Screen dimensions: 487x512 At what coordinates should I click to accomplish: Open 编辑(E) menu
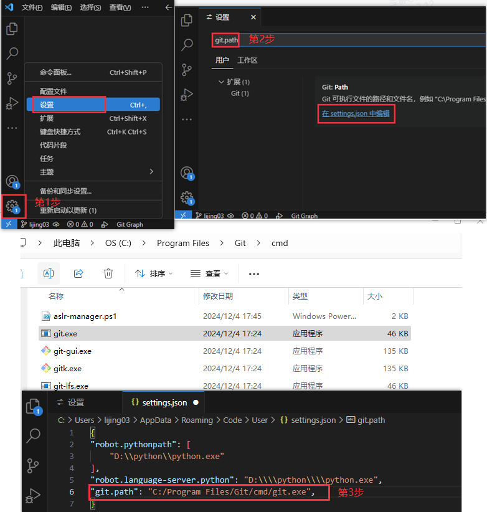61,7
